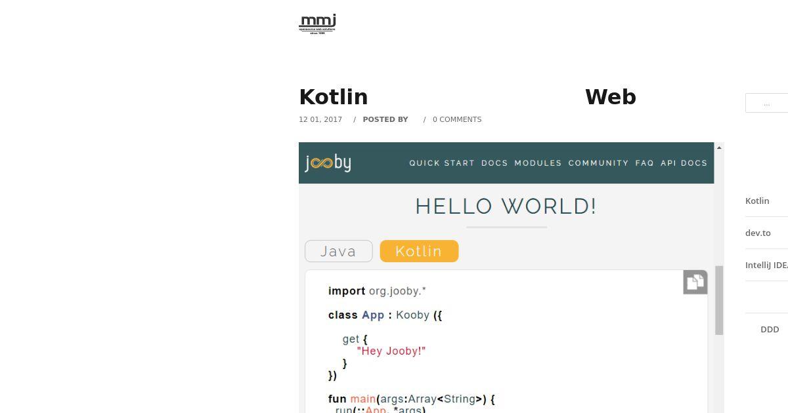This screenshot has height=413, width=788.
Task: Open FAQ in jooby nav
Action: 645,163
